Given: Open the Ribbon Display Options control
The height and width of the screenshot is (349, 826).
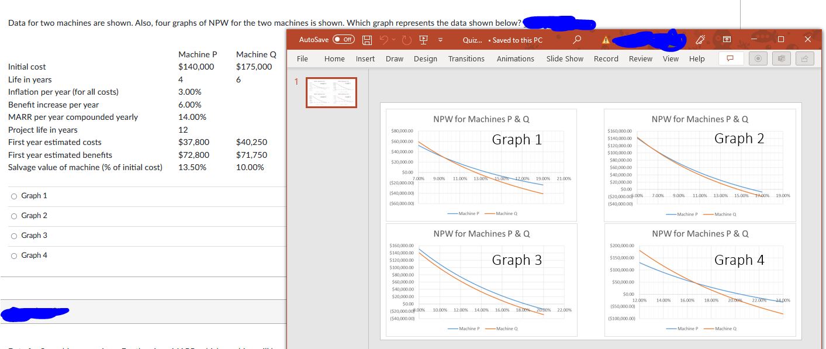Looking at the screenshot, I should pyautogui.click(x=727, y=39).
